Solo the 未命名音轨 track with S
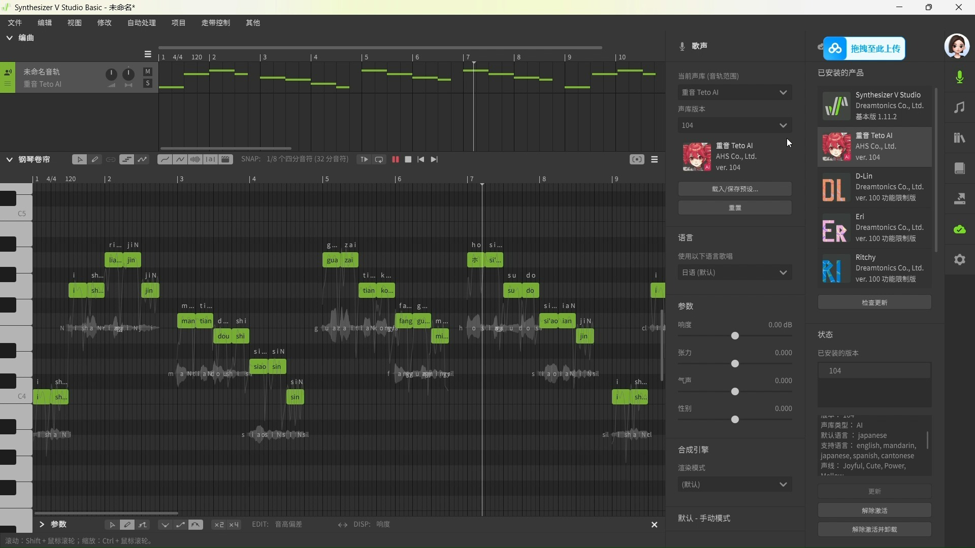Viewport: 975px width, 548px height. click(x=148, y=83)
